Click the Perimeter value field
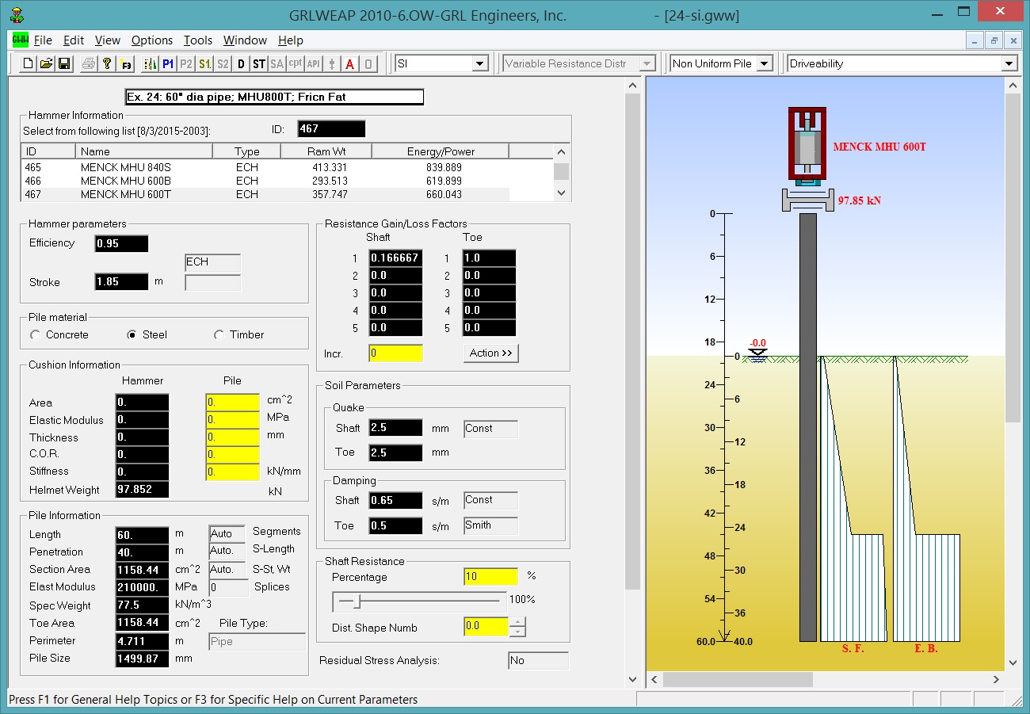 (x=143, y=641)
